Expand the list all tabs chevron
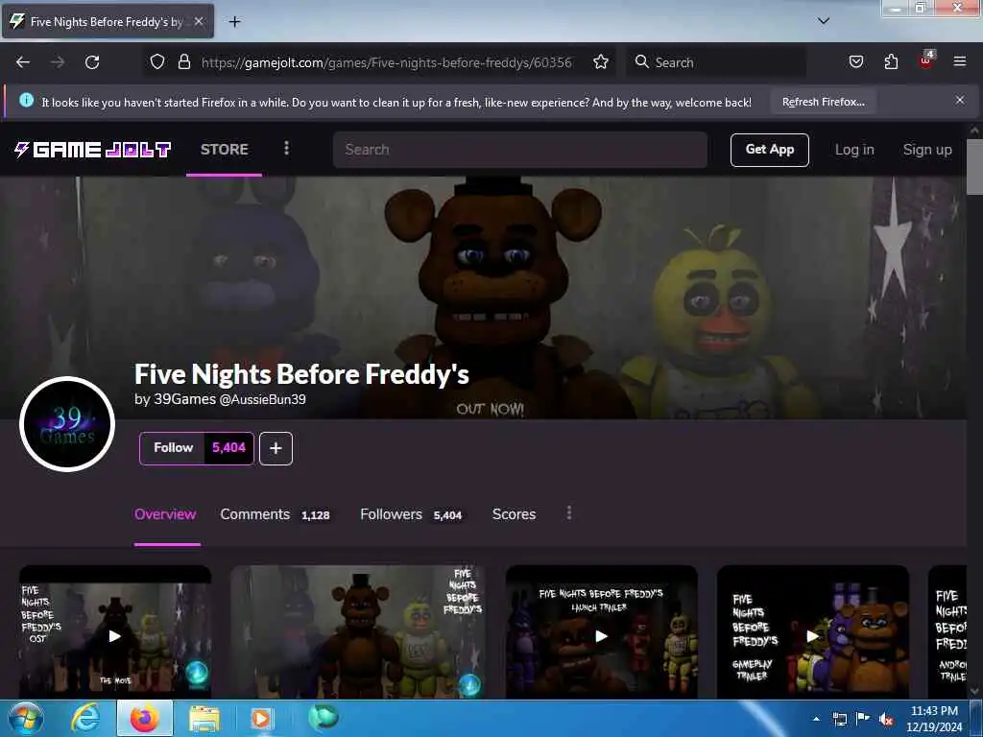 pyautogui.click(x=824, y=21)
